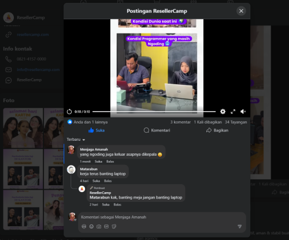The width and height of the screenshot is (289, 240).
Task: Switch commenting identity via the avatar beside the comment box
Action: click(72, 216)
